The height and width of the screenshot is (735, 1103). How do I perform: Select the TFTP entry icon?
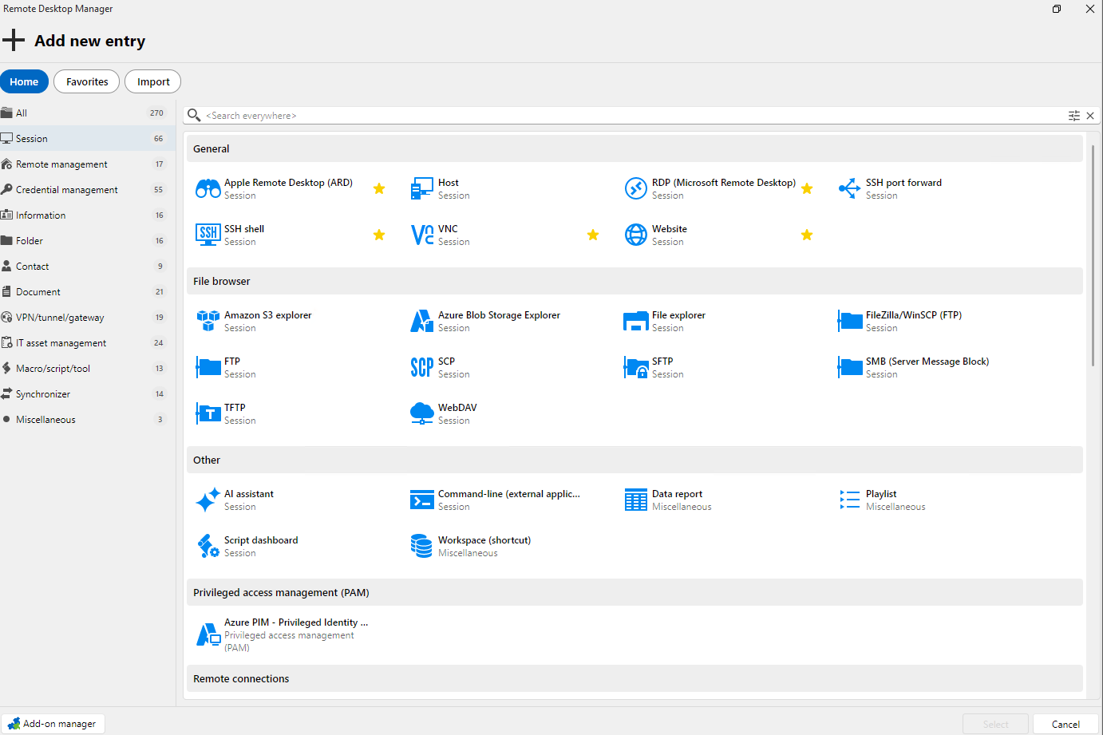[x=208, y=413]
